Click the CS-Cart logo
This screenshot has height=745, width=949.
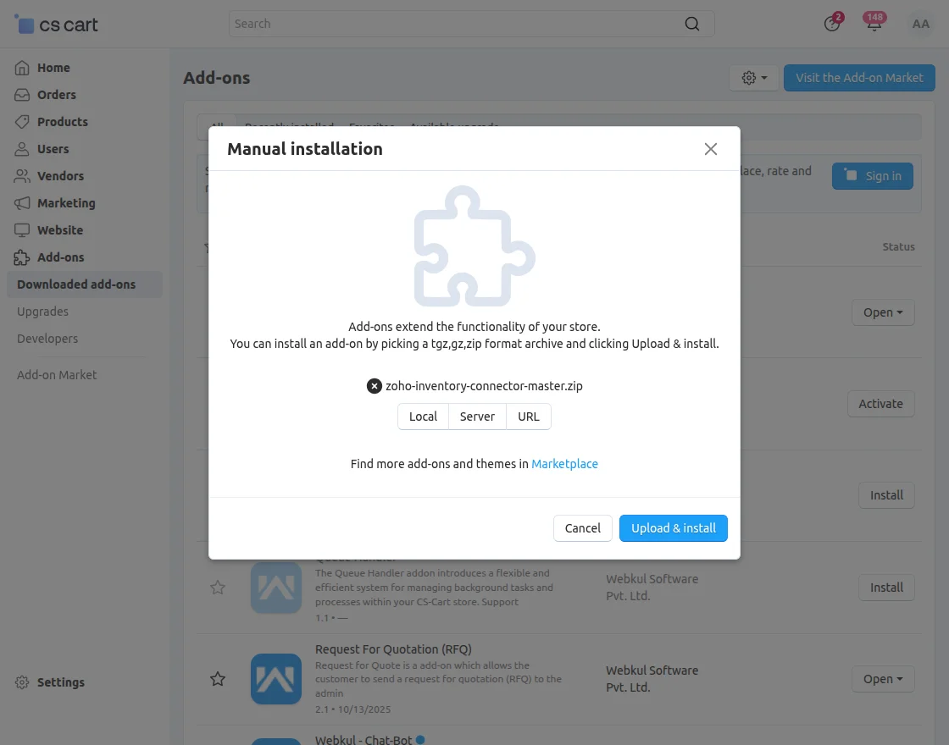coord(57,25)
